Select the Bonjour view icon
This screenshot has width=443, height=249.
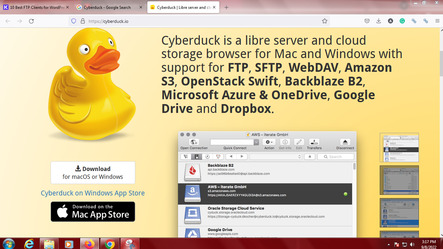coord(218,157)
